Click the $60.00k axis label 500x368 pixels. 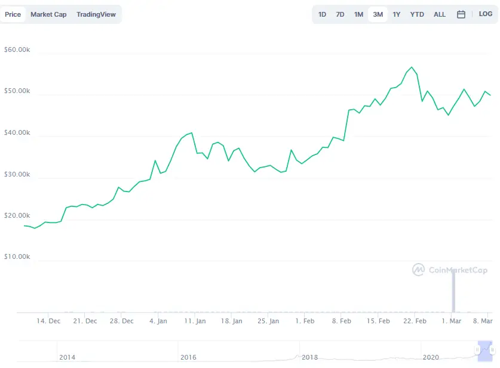[17, 50]
